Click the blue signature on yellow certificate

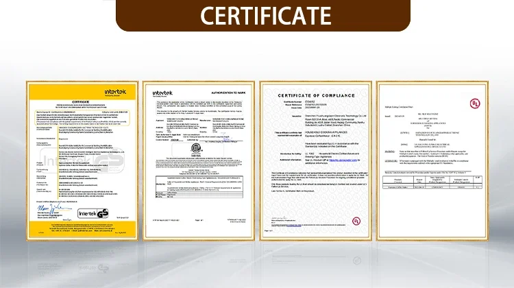[x=53, y=208]
